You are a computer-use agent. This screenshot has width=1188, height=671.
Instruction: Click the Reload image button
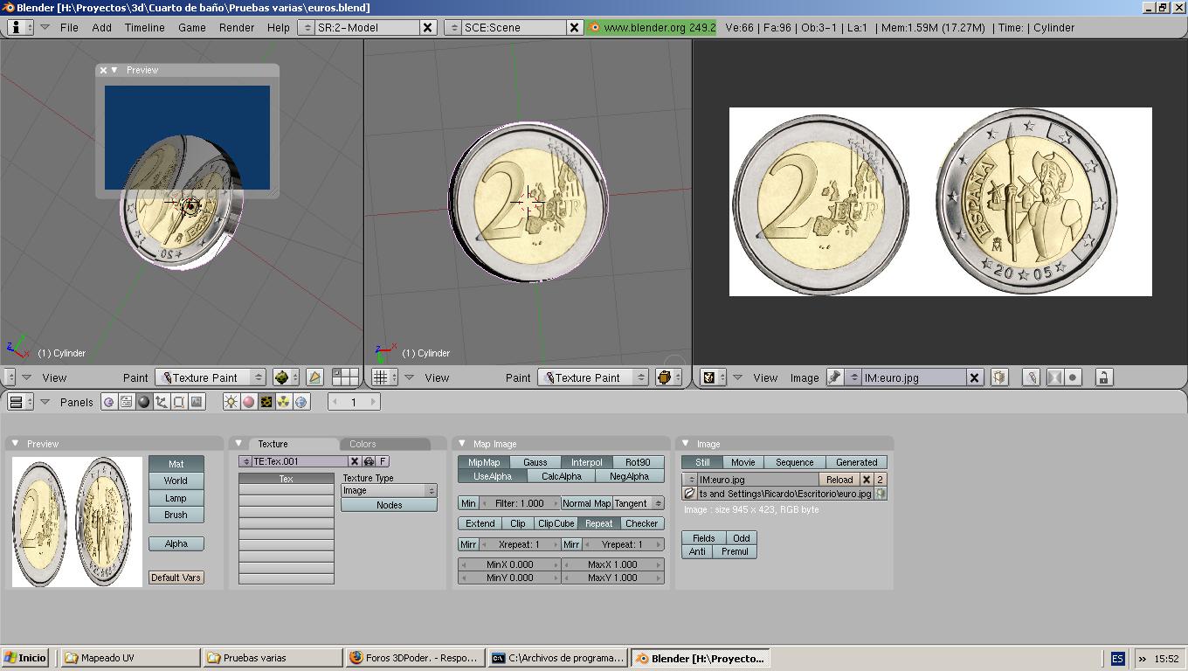tap(839, 480)
